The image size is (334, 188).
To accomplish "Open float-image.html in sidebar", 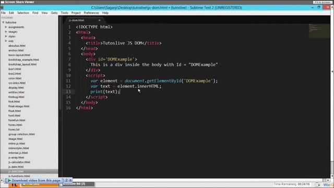I will (19, 106).
